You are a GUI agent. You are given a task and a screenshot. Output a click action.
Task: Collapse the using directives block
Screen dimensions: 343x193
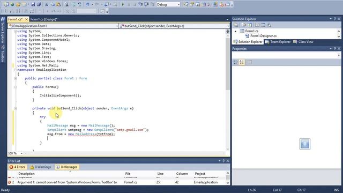click(x=16, y=31)
